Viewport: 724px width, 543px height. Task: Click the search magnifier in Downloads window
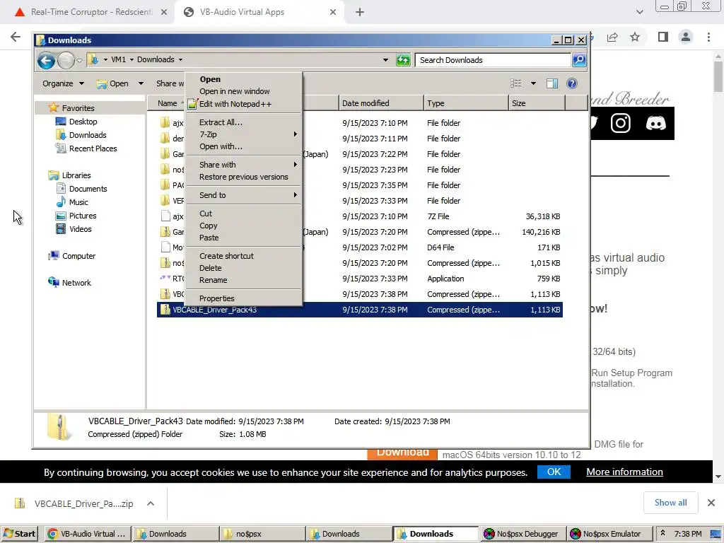click(579, 60)
